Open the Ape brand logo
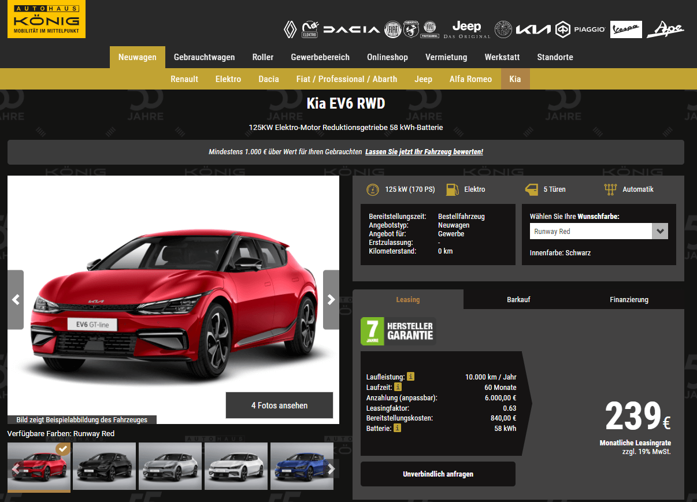The width and height of the screenshot is (697, 502). [x=665, y=29]
